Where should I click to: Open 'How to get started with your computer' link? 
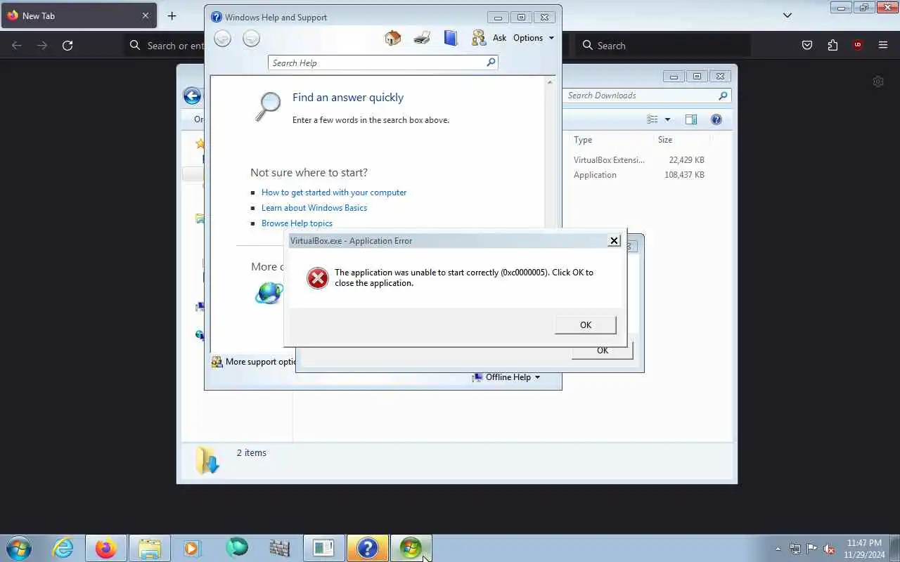334,192
